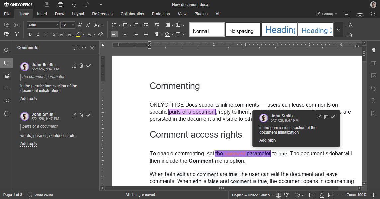Switch to the References tab
380x199 pixels.
pos(102,14)
